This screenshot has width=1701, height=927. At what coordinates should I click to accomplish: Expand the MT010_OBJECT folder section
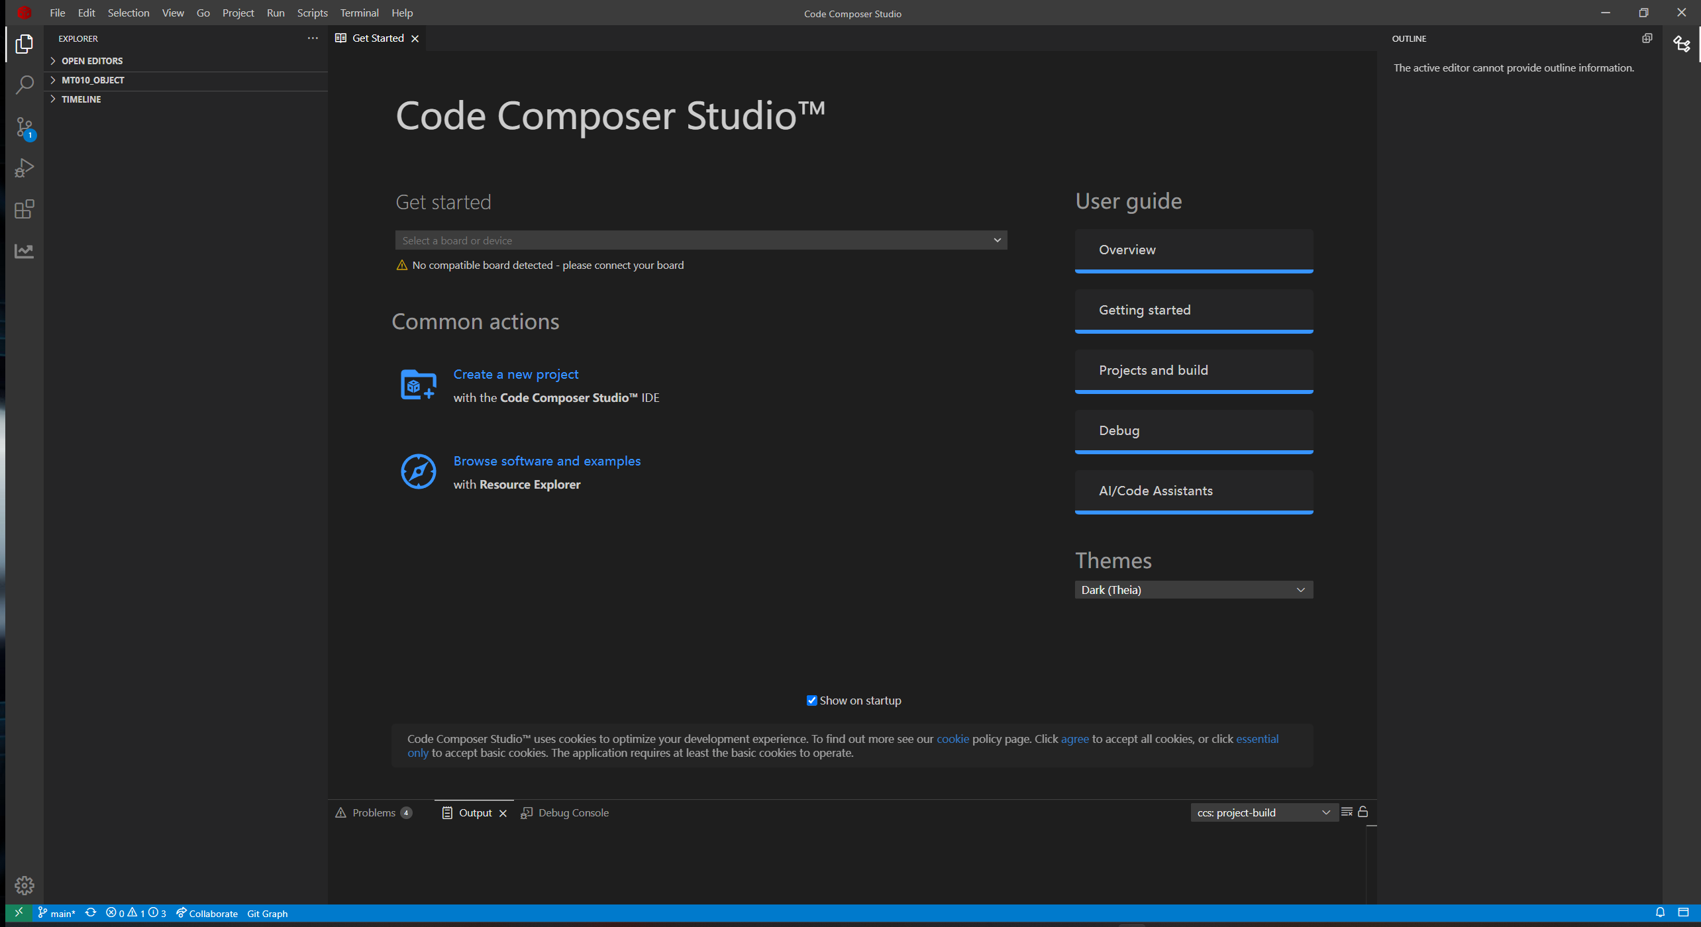(x=93, y=80)
